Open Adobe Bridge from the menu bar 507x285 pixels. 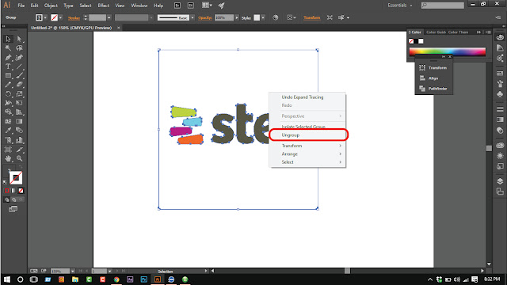tap(177, 6)
